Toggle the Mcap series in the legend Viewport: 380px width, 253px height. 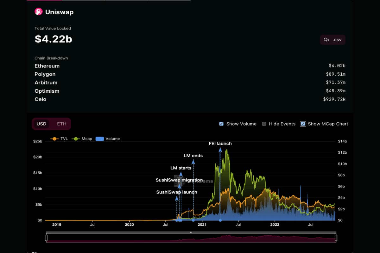(82, 139)
